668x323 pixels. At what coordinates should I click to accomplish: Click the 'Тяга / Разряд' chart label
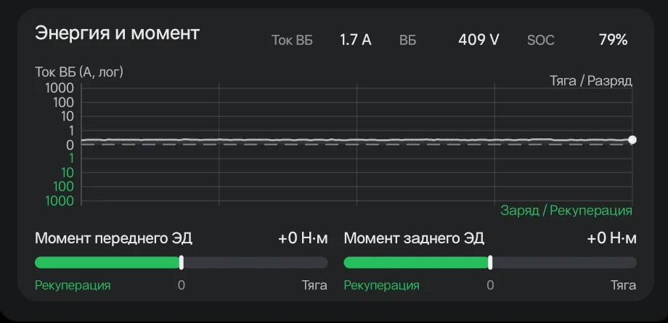click(590, 81)
